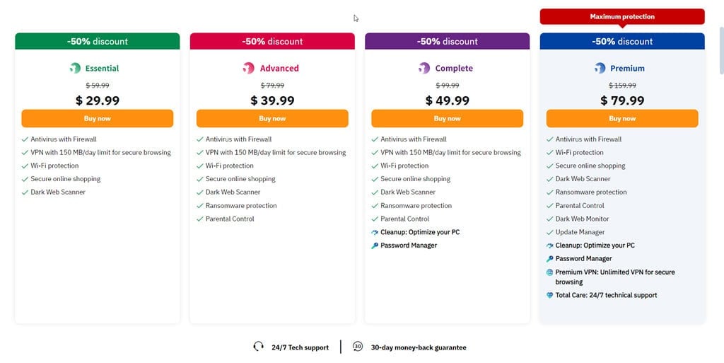This screenshot has height=363, width=724.
Task: Click the 30-day money-back guarantee badge icon
Action: (x=358, y=347)
